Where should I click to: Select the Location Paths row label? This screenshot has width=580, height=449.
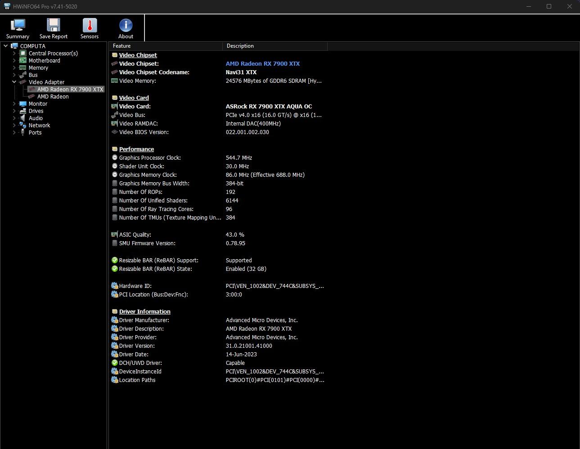tap(137, 380)
